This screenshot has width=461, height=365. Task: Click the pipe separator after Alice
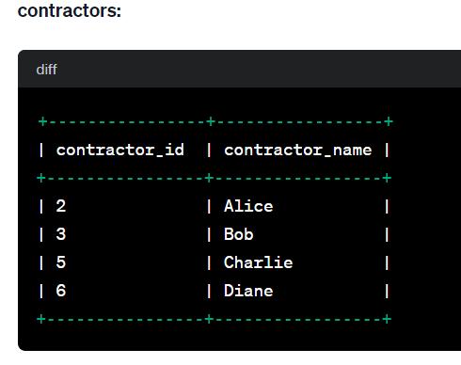(x=387, y=206)
